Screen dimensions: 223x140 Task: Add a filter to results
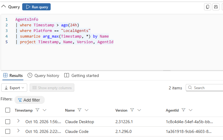[30, 100]
